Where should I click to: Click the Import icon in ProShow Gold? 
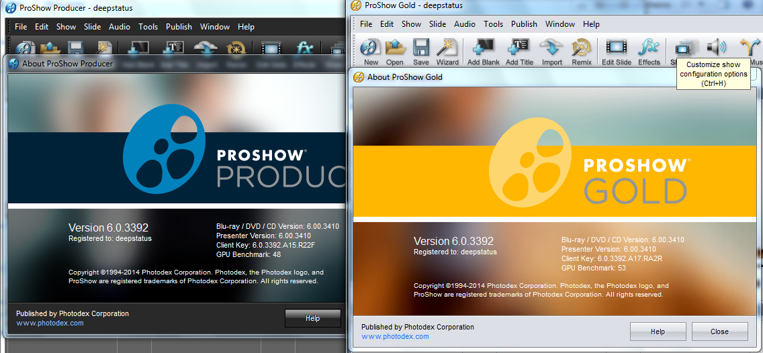[x=552, y=50]
